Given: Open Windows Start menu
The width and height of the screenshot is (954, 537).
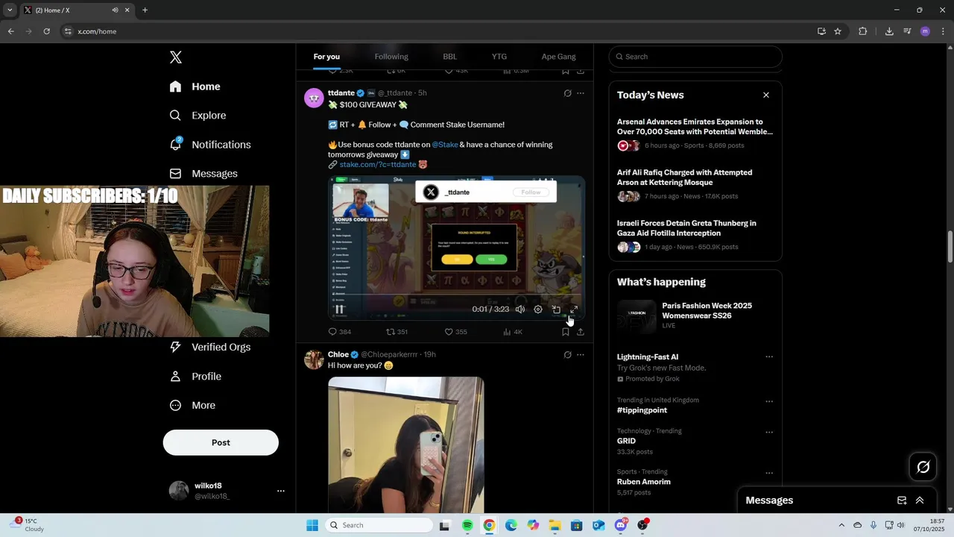Looking at the screenshot, I should click(312, 525).
